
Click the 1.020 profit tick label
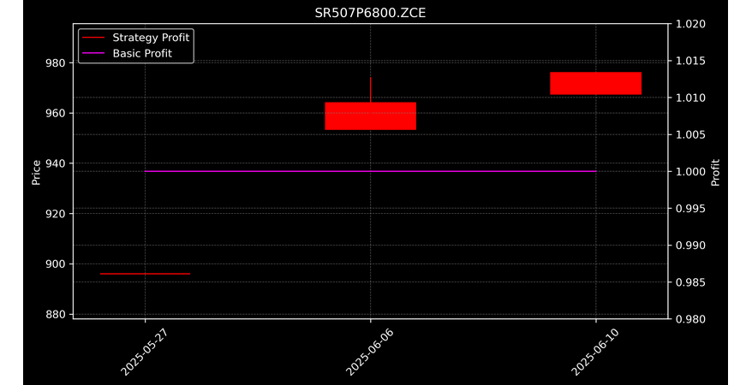(x=690, y=24)
